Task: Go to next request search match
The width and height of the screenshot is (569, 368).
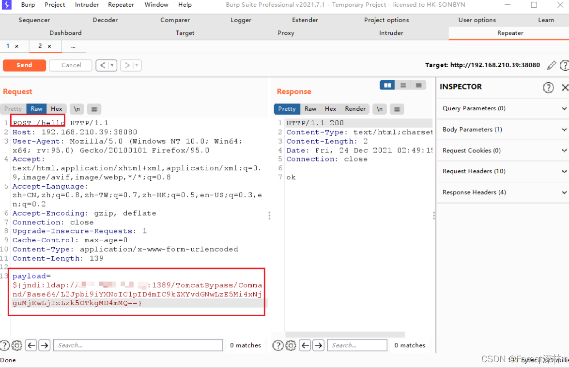Action: pyautogui.click(x=44, y=346)
